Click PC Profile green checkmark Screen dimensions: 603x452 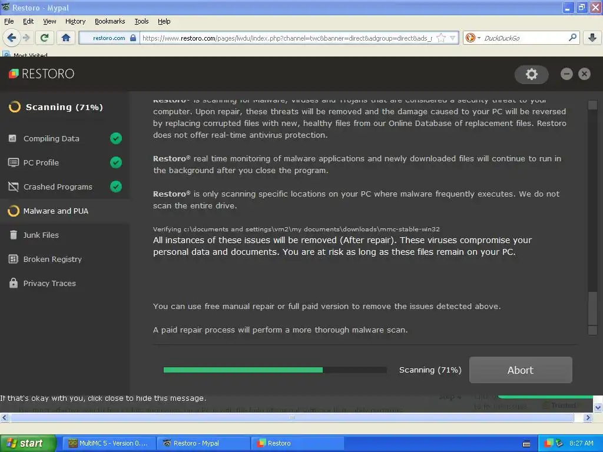[x=116, y=162]
